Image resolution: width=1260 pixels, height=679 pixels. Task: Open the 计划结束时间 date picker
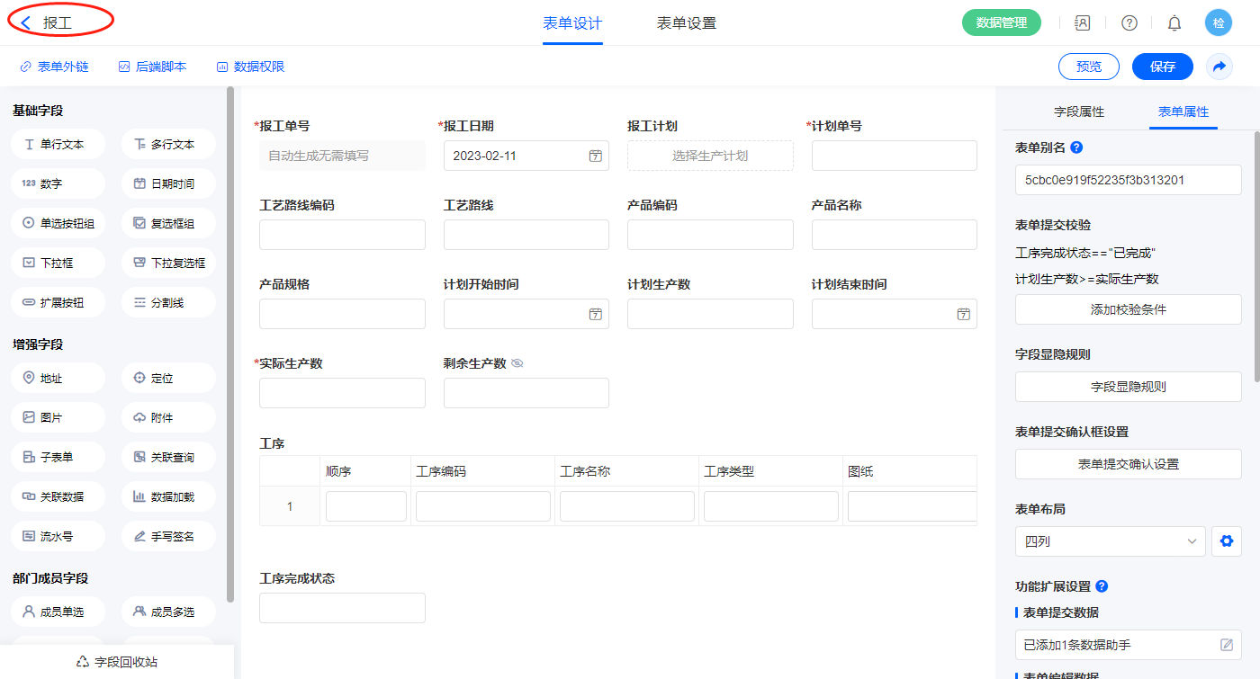(894, 314)
